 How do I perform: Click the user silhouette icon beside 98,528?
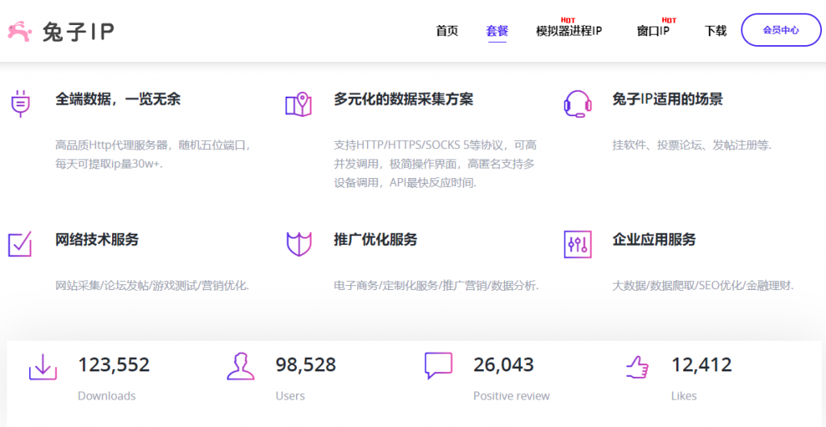pos(240,367)
